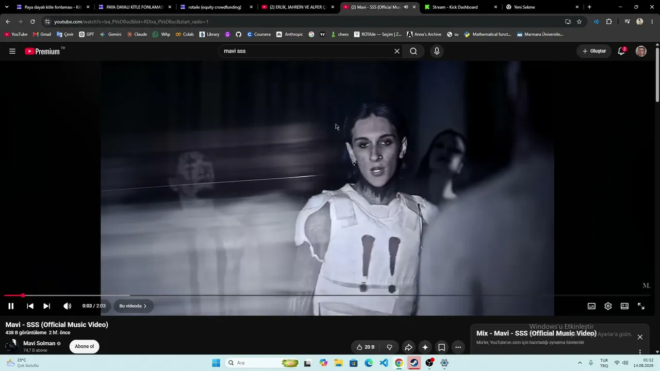
Task: Toggle subtitles in the video player
Action: click(x=591, y=306)
